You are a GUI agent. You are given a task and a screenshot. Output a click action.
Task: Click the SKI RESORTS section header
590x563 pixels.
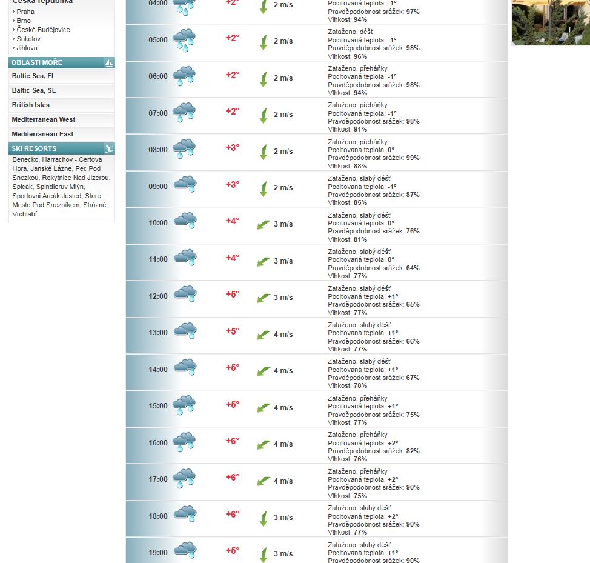(62, 148)
